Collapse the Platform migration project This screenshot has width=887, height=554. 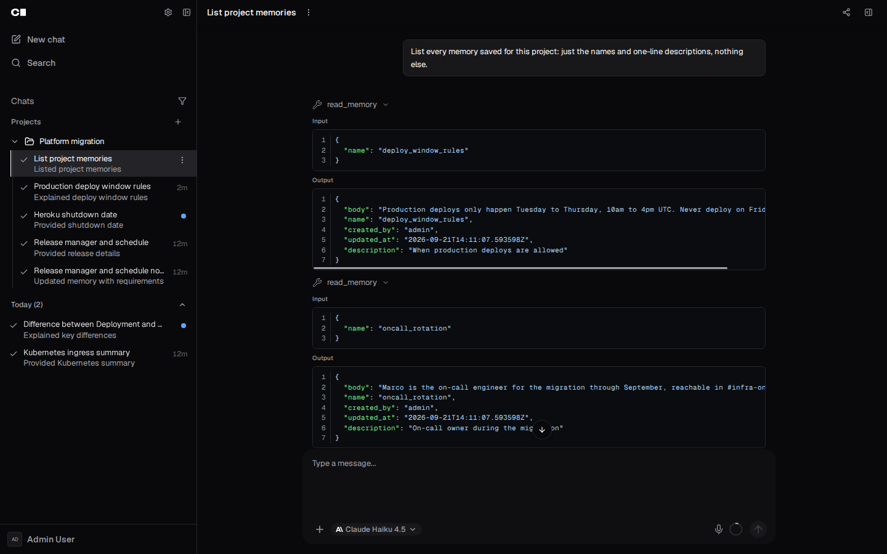coord(15,142)
